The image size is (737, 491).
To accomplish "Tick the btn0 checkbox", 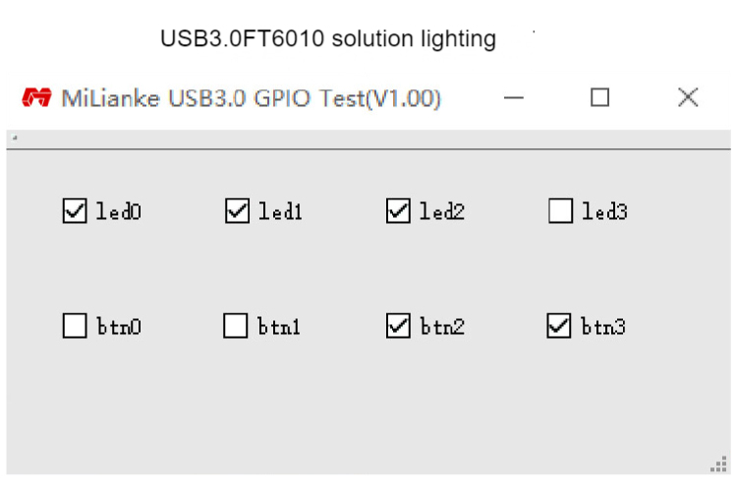I will click(x=75, y=326).
